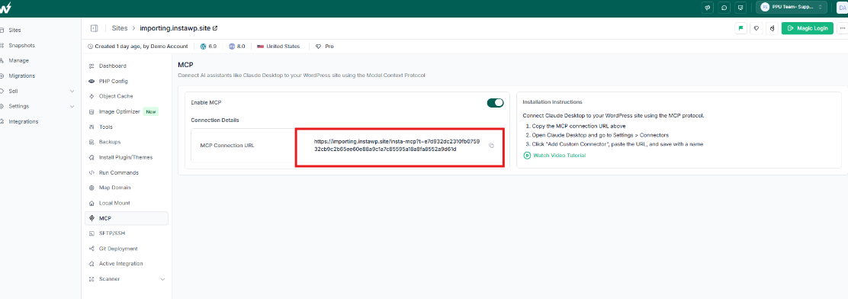
Task: Click the United States flag icon
Action: 260,47
